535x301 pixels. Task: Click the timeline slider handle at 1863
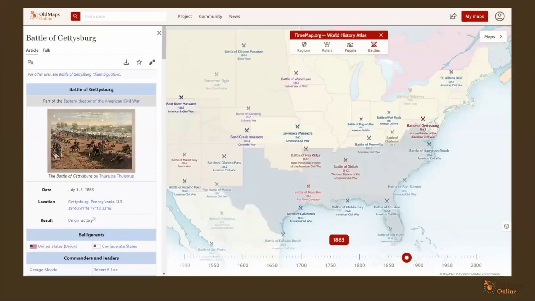tap(407, 258)
